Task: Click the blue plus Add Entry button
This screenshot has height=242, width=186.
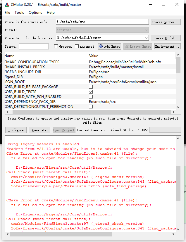Action: tap(109, 46)
